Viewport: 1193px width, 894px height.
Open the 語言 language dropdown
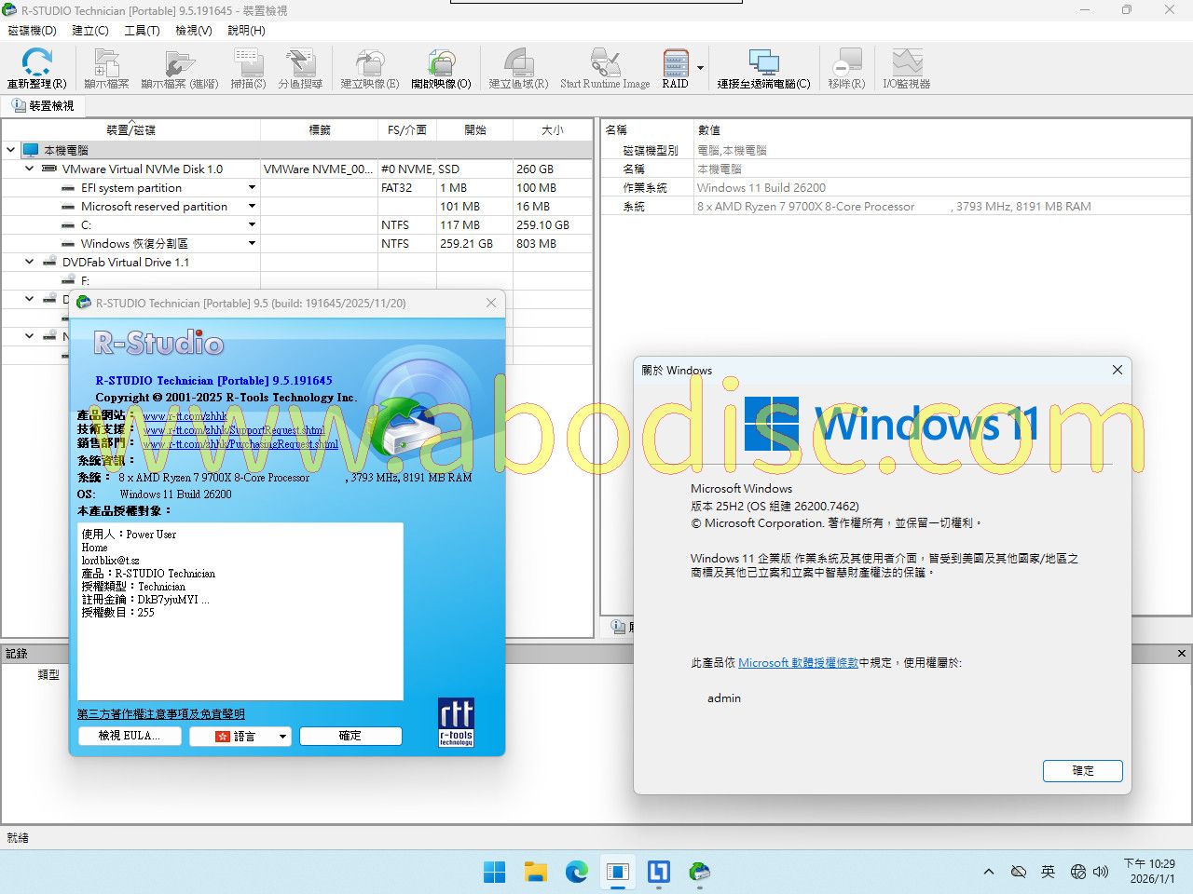point(240,736)
